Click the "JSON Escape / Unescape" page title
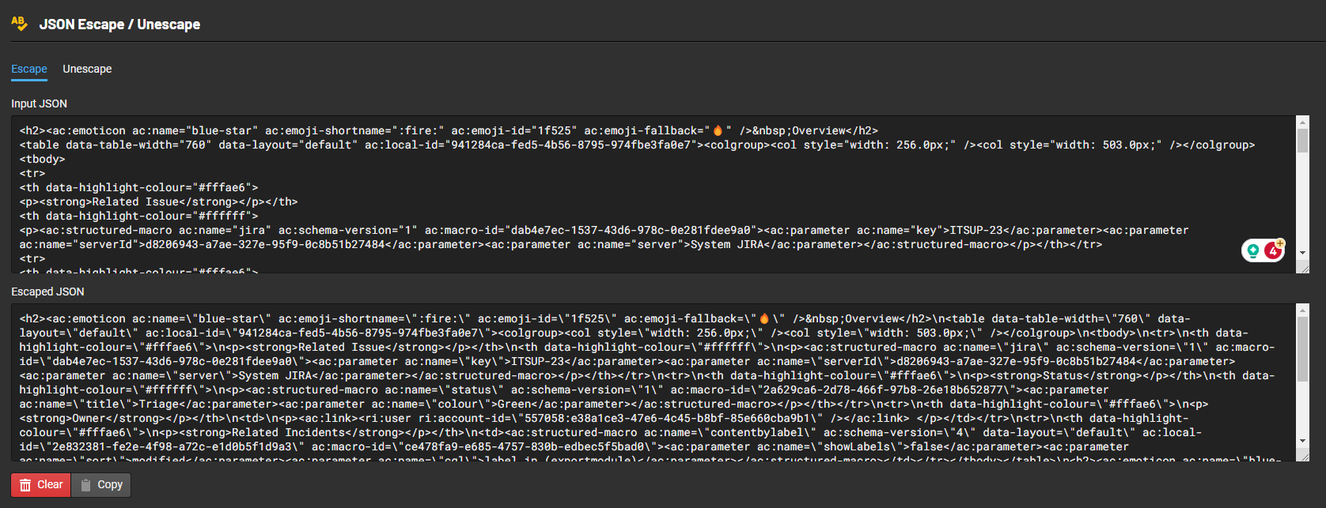This screenshot has height=508, width=1326. pos(119,24)
